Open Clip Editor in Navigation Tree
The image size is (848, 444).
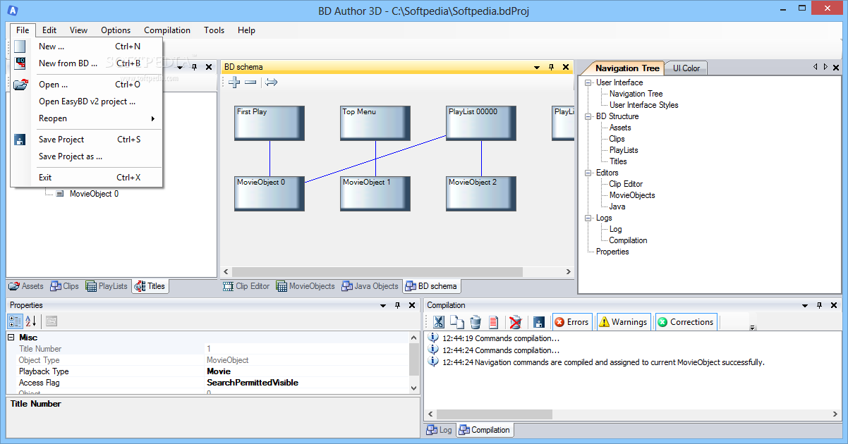pyautogui.click(x=626, y=184)
